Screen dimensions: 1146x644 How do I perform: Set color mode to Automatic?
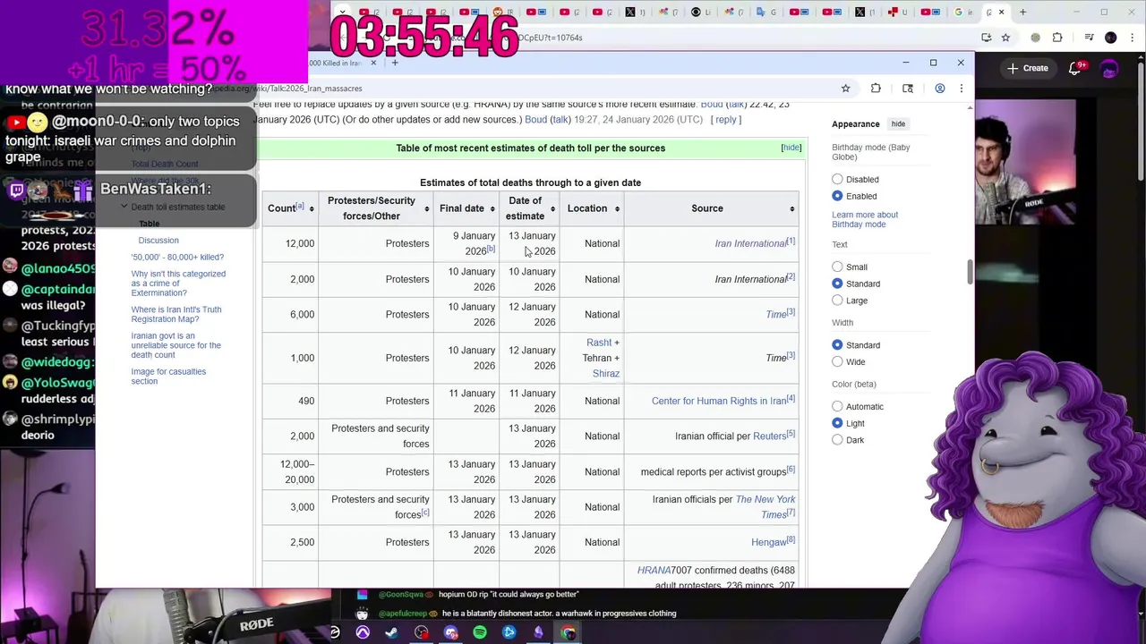(x=837, y=406)
